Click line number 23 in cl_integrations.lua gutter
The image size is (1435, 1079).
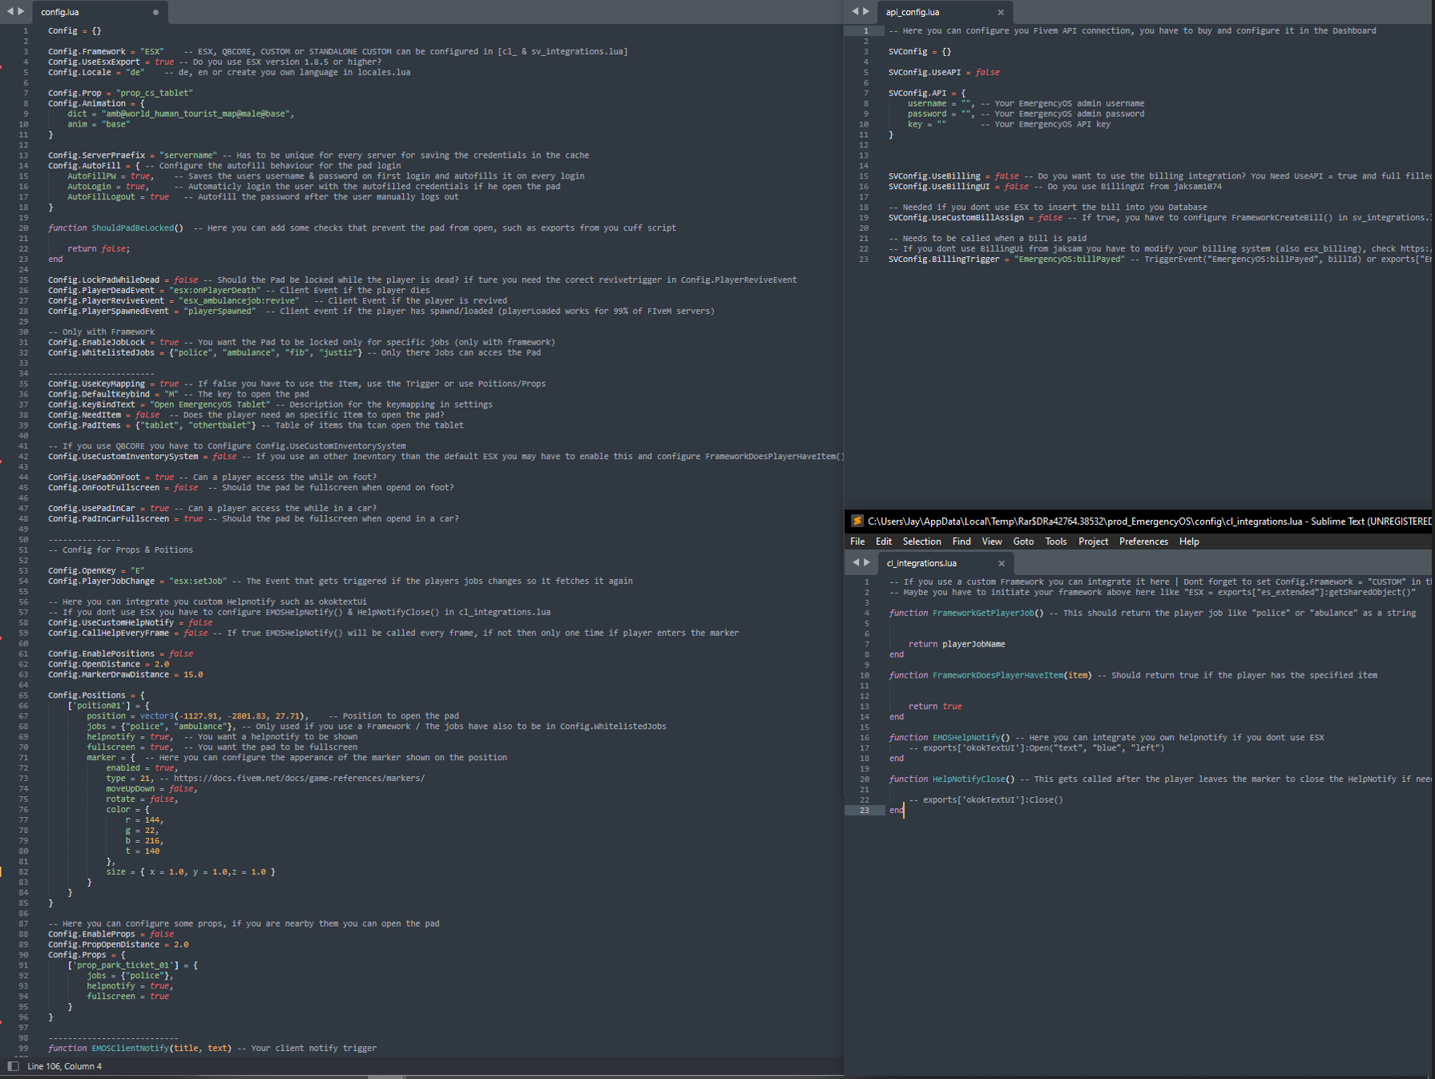(865, 811)
